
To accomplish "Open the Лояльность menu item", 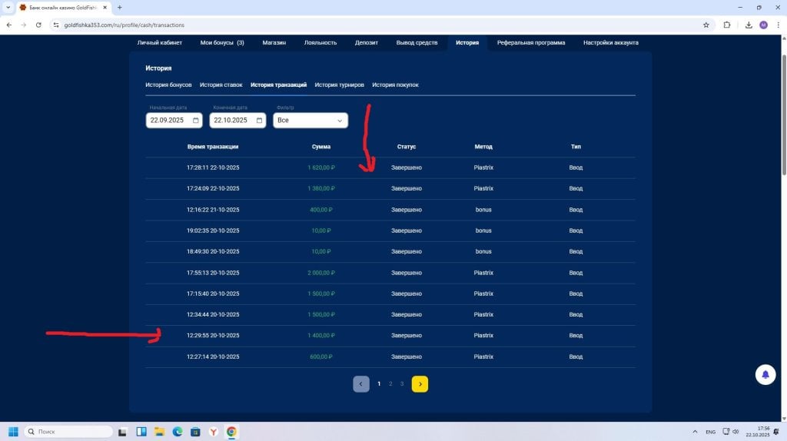I will [x=320, y=43].
